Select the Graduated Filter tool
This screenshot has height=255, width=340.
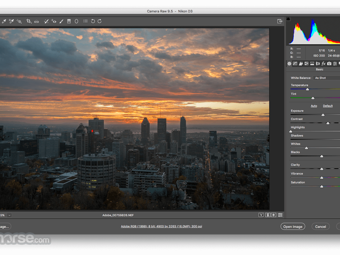click(x=69, y=21)
